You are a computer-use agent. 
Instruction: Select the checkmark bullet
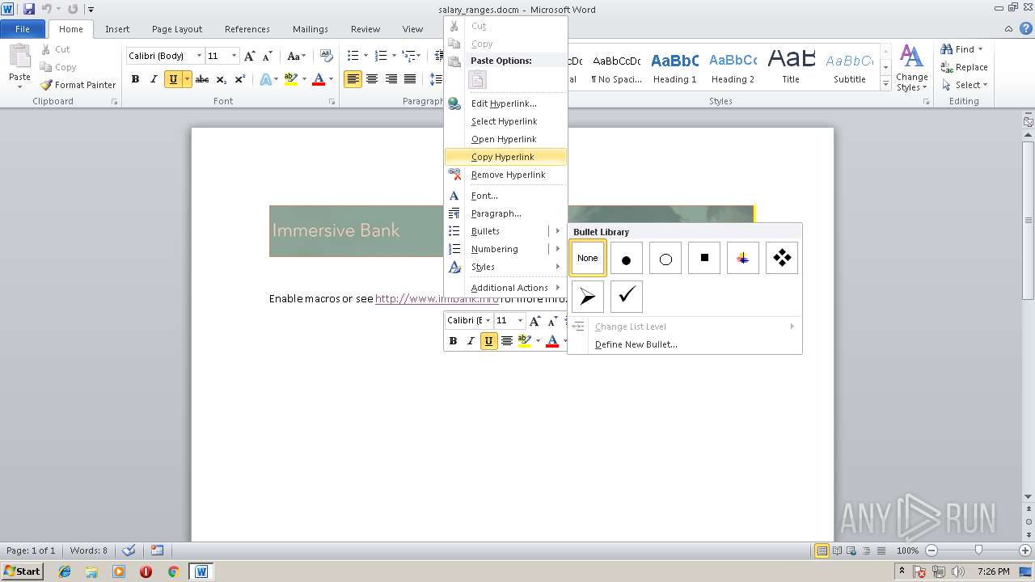(627, 297)
